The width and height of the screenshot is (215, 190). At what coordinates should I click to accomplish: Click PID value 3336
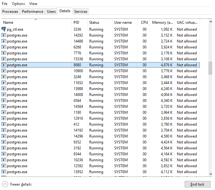77,29
